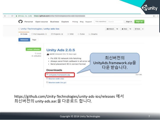The height and width of the screenshot is (120, 160).
Task: Switch to the Code tab
Action: [24, 34]
